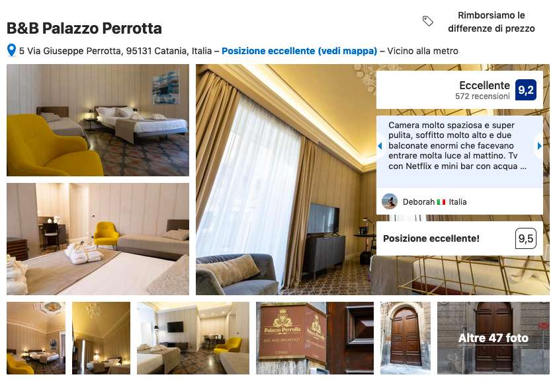
Task: Open large curtain and TV room photo
Action: pyautogui.click(x=286, y=180)
